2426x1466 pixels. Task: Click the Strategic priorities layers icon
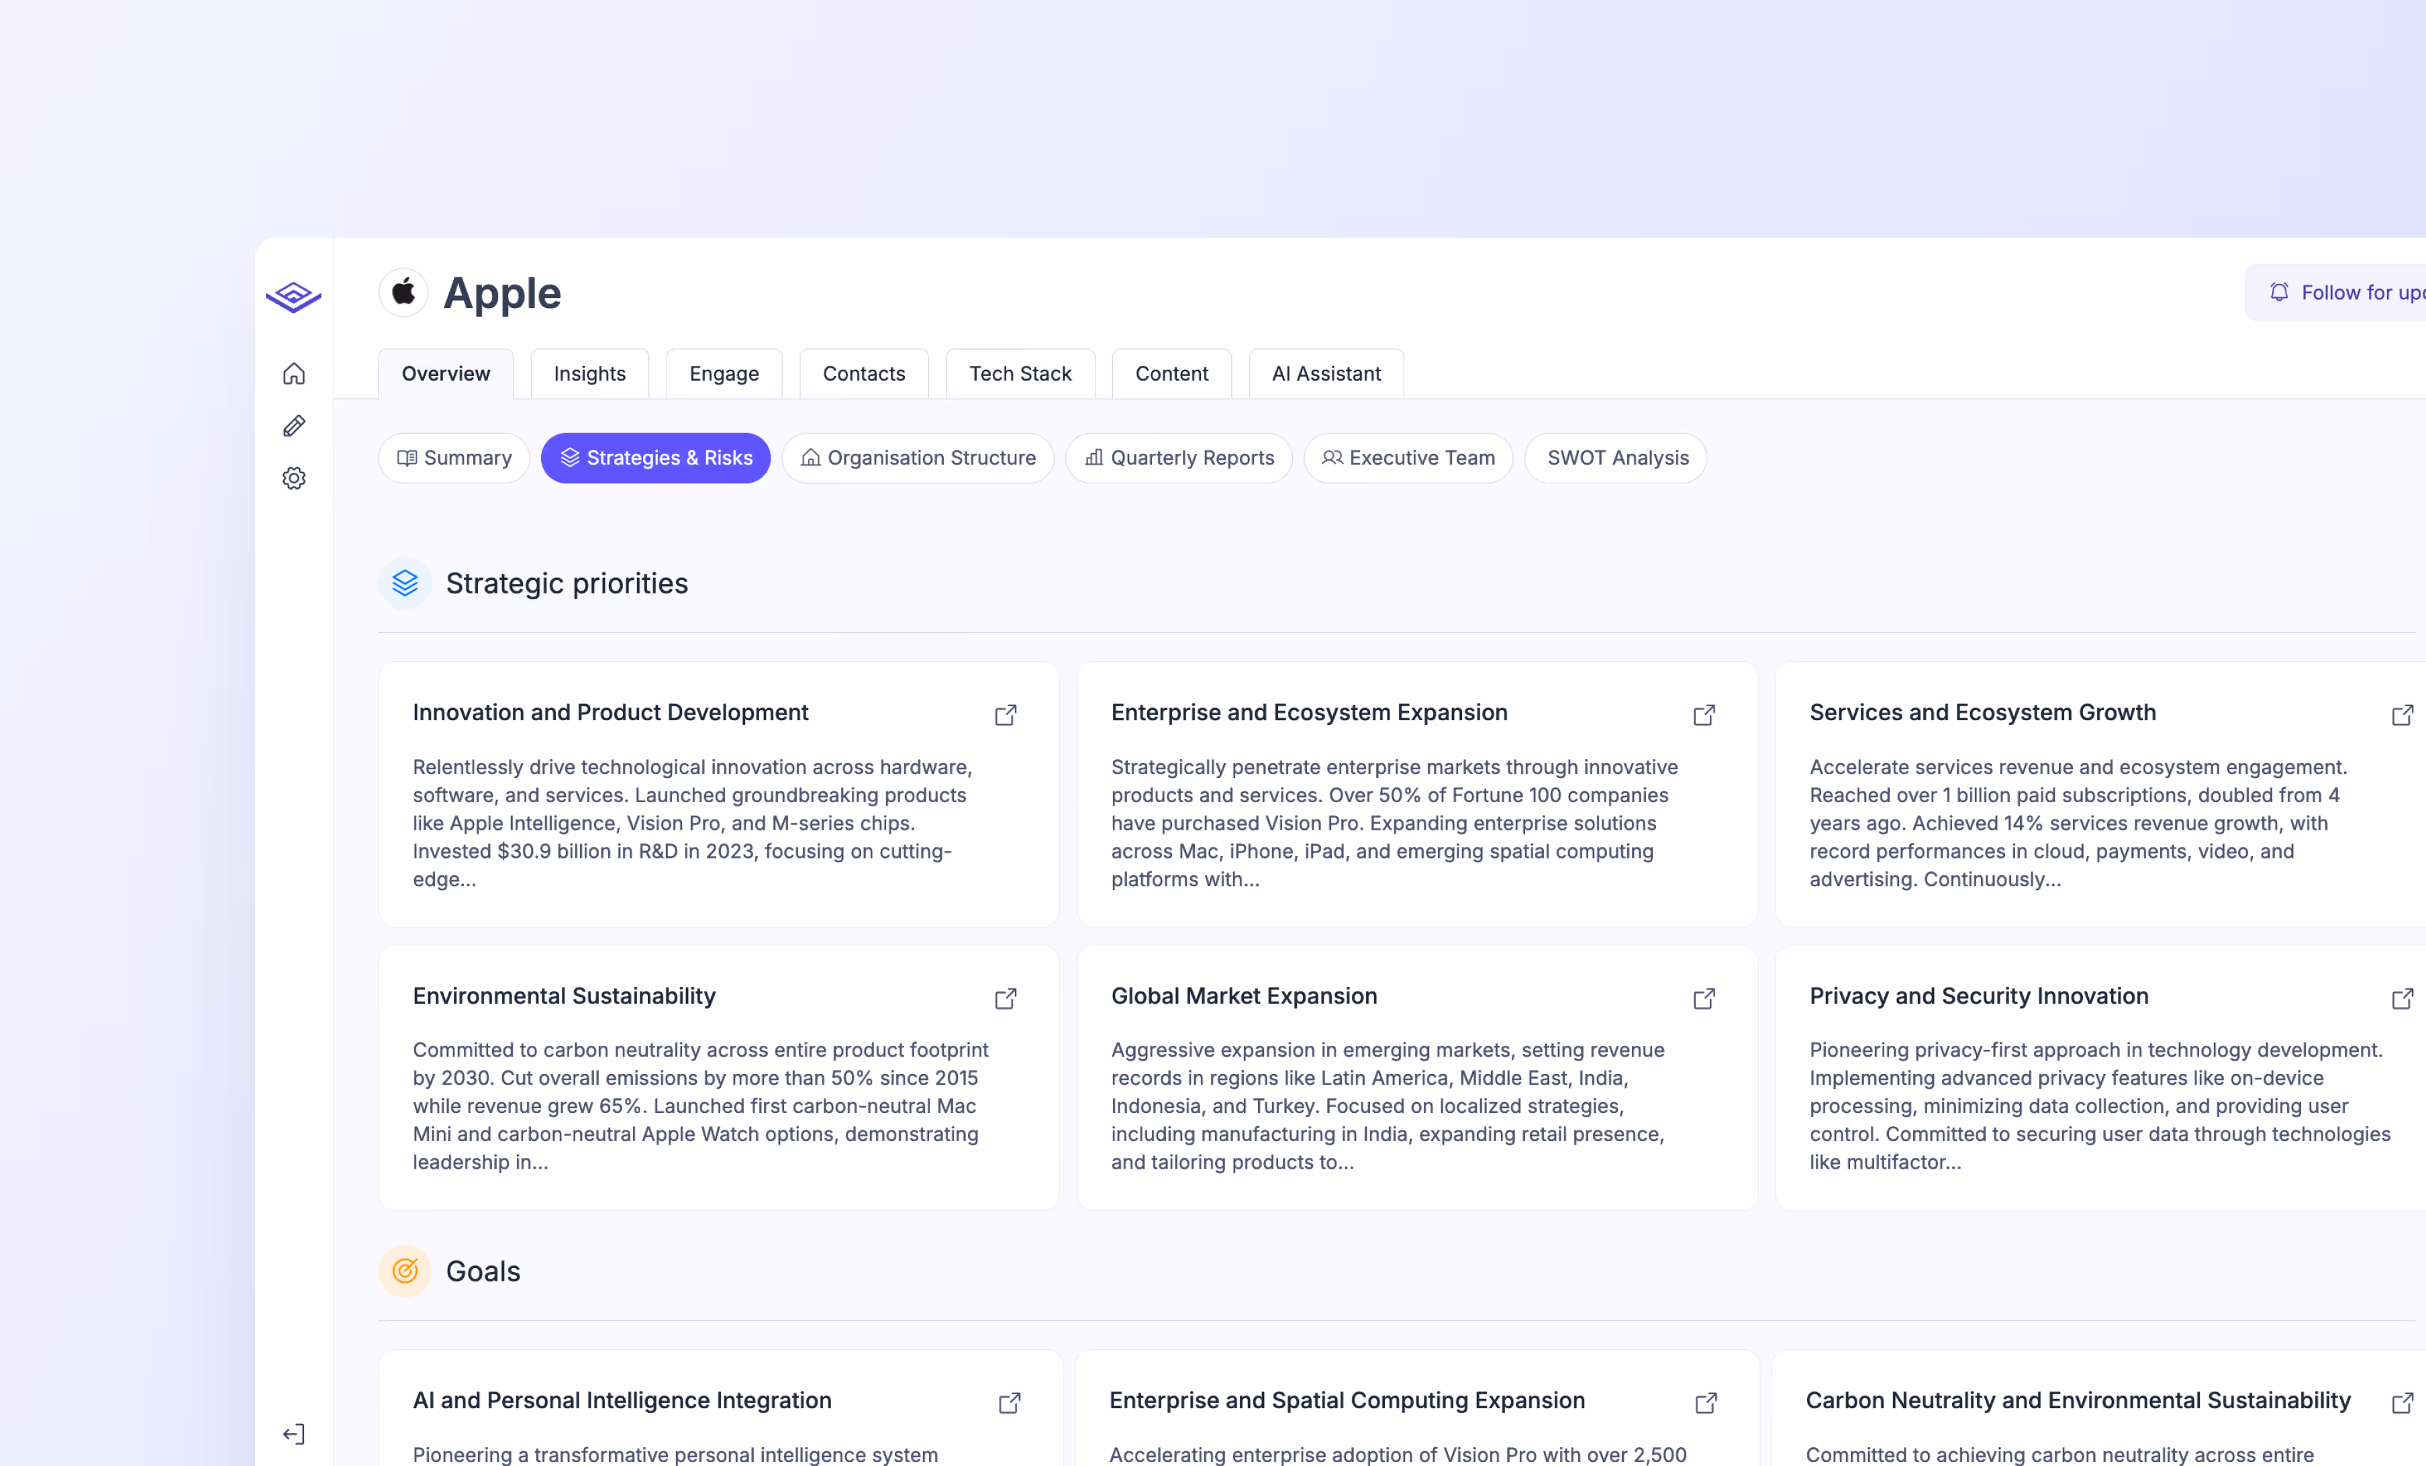pyautogui.click(x=405, y=584)
